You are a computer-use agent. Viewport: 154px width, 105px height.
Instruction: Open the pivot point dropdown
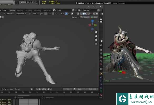41,14
